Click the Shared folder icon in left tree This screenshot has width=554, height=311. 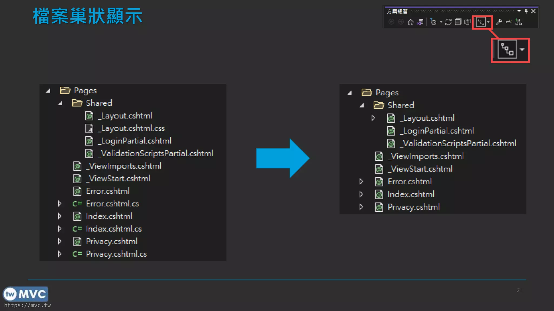point(77,103)
